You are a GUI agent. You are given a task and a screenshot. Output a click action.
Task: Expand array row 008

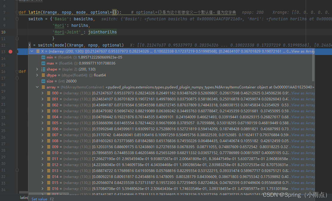pos(42,141)
